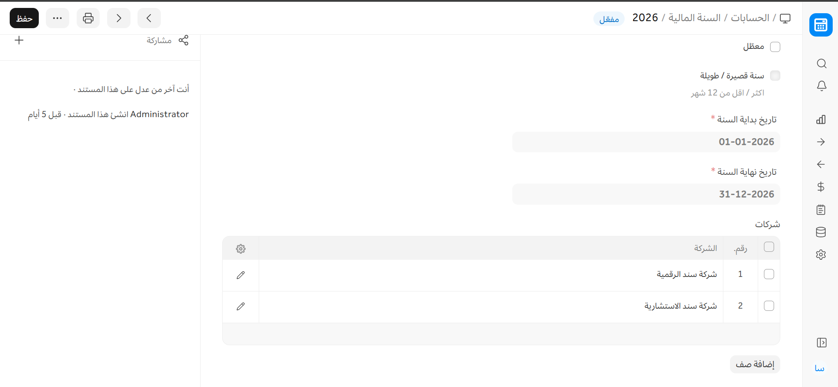Edit row for شركة سند الرقمية

(x=241, y=275)
